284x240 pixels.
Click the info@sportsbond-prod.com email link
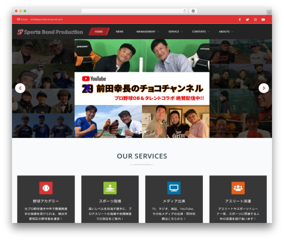click(x=47, y=19)
